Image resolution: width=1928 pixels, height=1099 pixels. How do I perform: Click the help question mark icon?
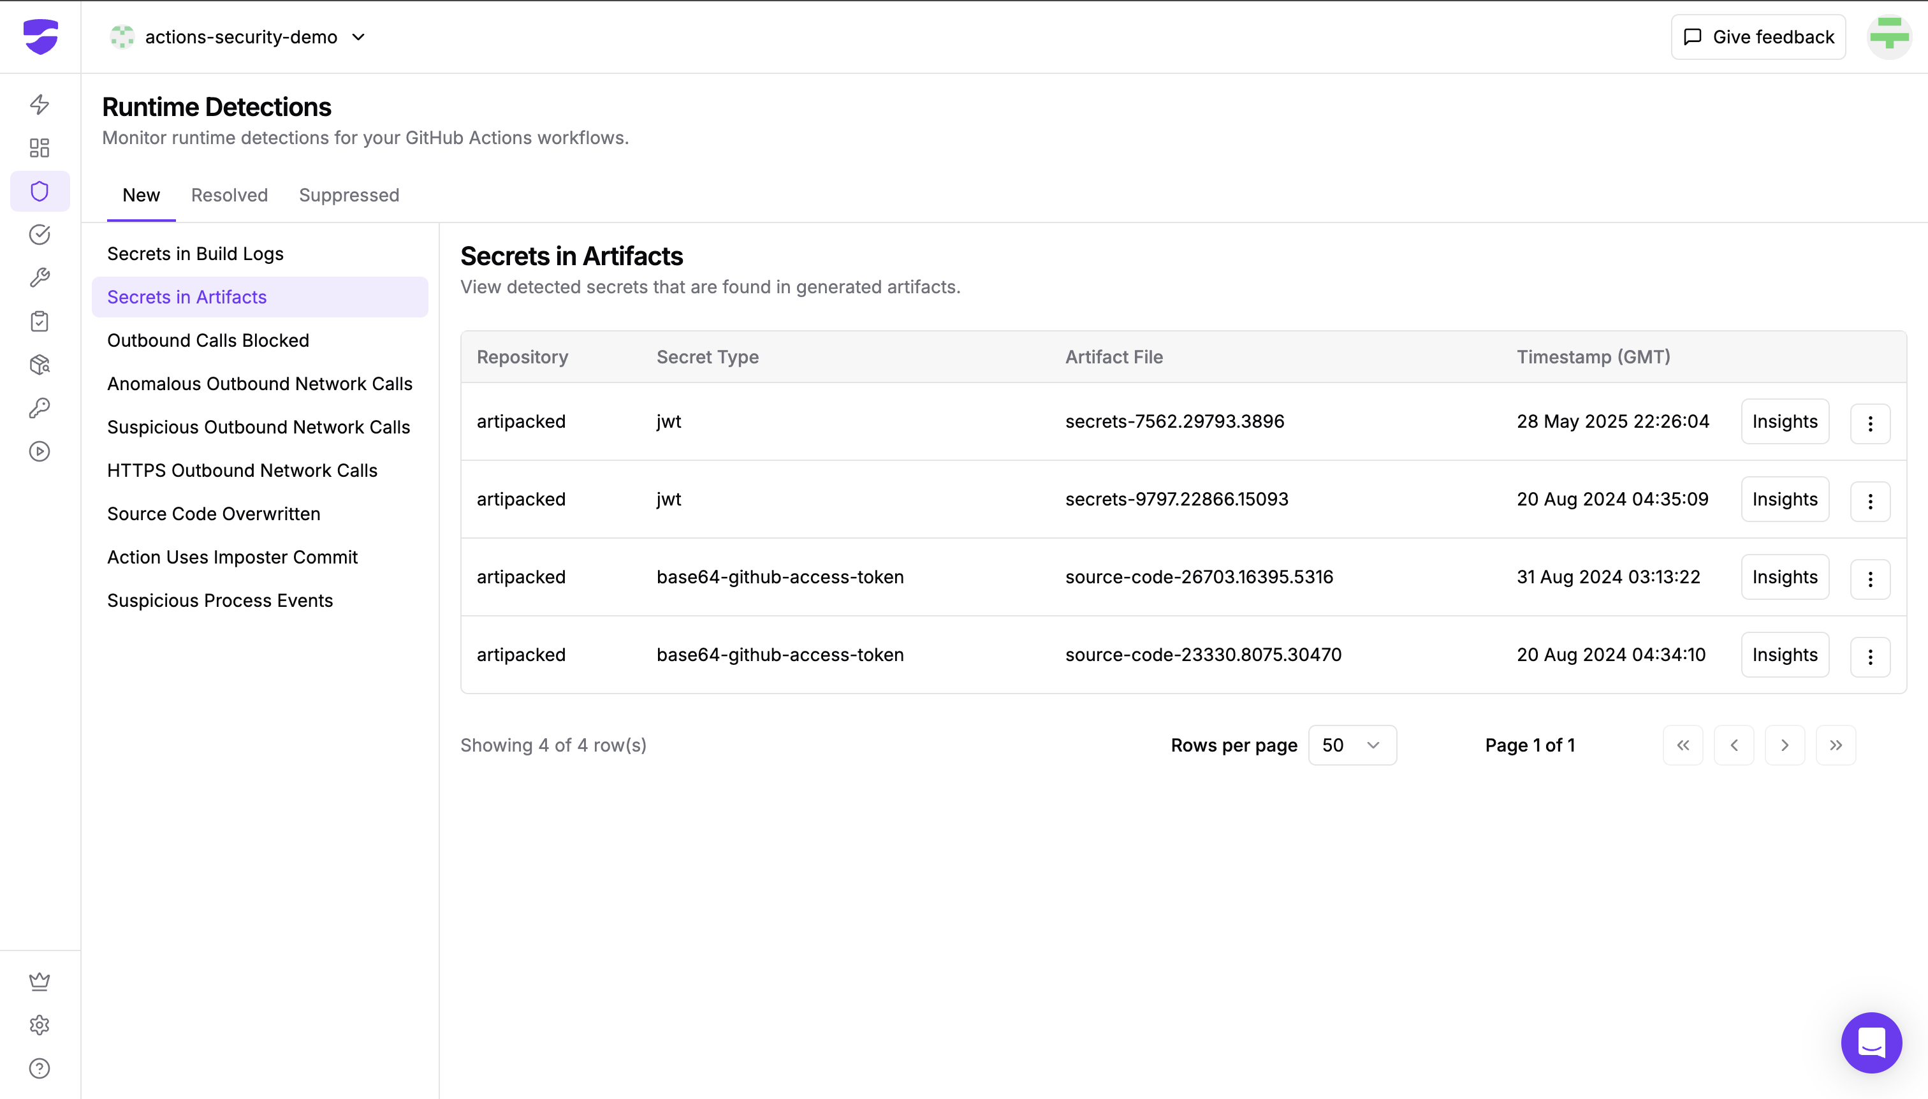click(x=40, y=1068)
